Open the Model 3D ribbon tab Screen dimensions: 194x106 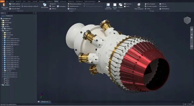tap(18, 1)
